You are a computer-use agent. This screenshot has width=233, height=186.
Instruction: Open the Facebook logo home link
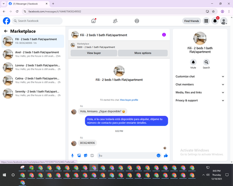point(7,21)
